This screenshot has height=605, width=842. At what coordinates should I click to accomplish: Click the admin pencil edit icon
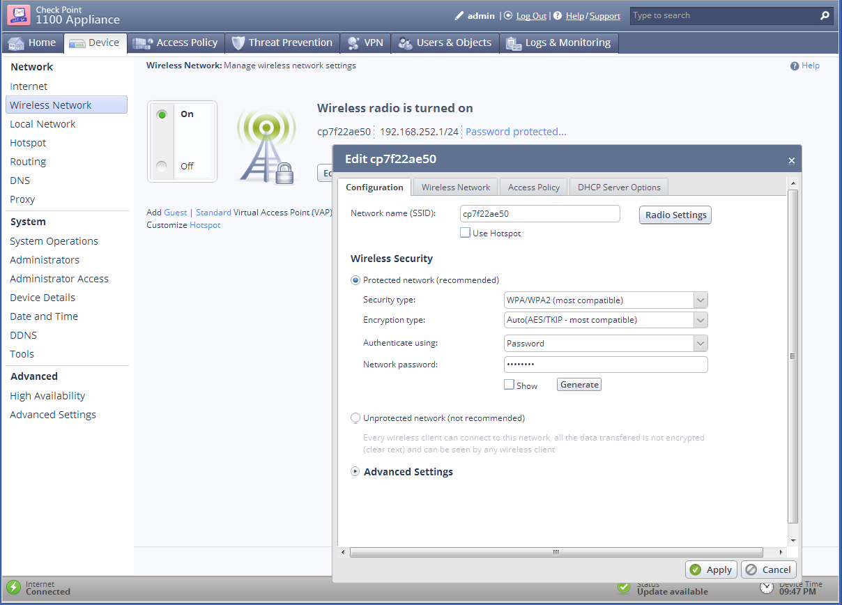pos(459,15)
